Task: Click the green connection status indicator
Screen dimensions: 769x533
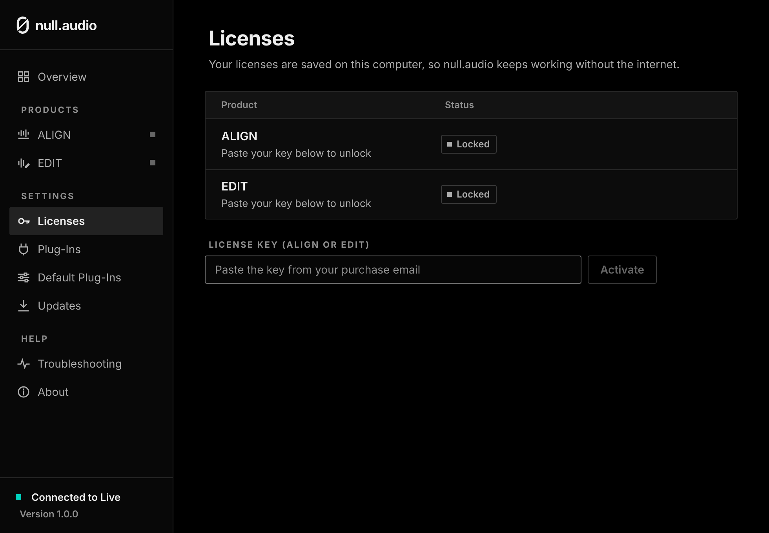Action: click(x=18, y=497)
